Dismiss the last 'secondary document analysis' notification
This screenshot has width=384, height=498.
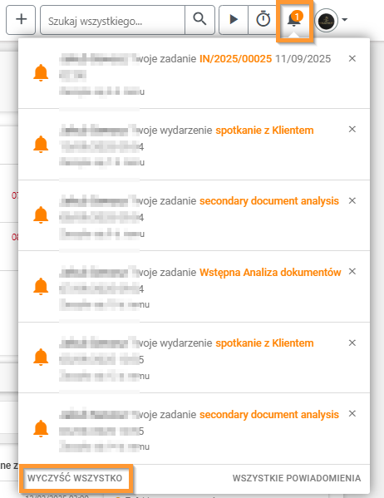(x=352, y=413)
